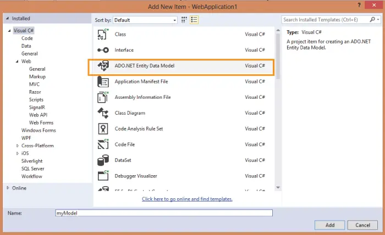Select ADO.NET Entity Data Model text

(x=144, y=66)
